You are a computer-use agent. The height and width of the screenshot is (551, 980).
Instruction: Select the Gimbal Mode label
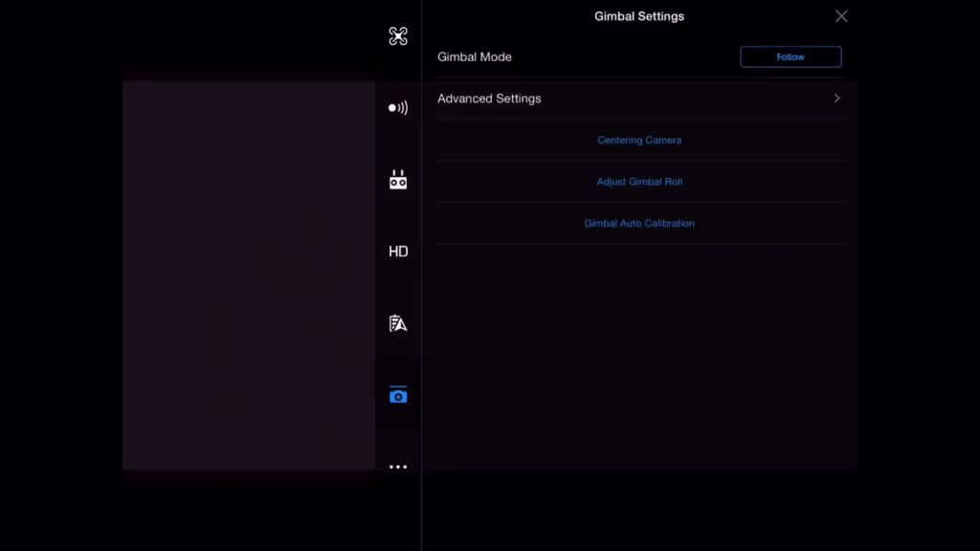click(x=475, y=56)
